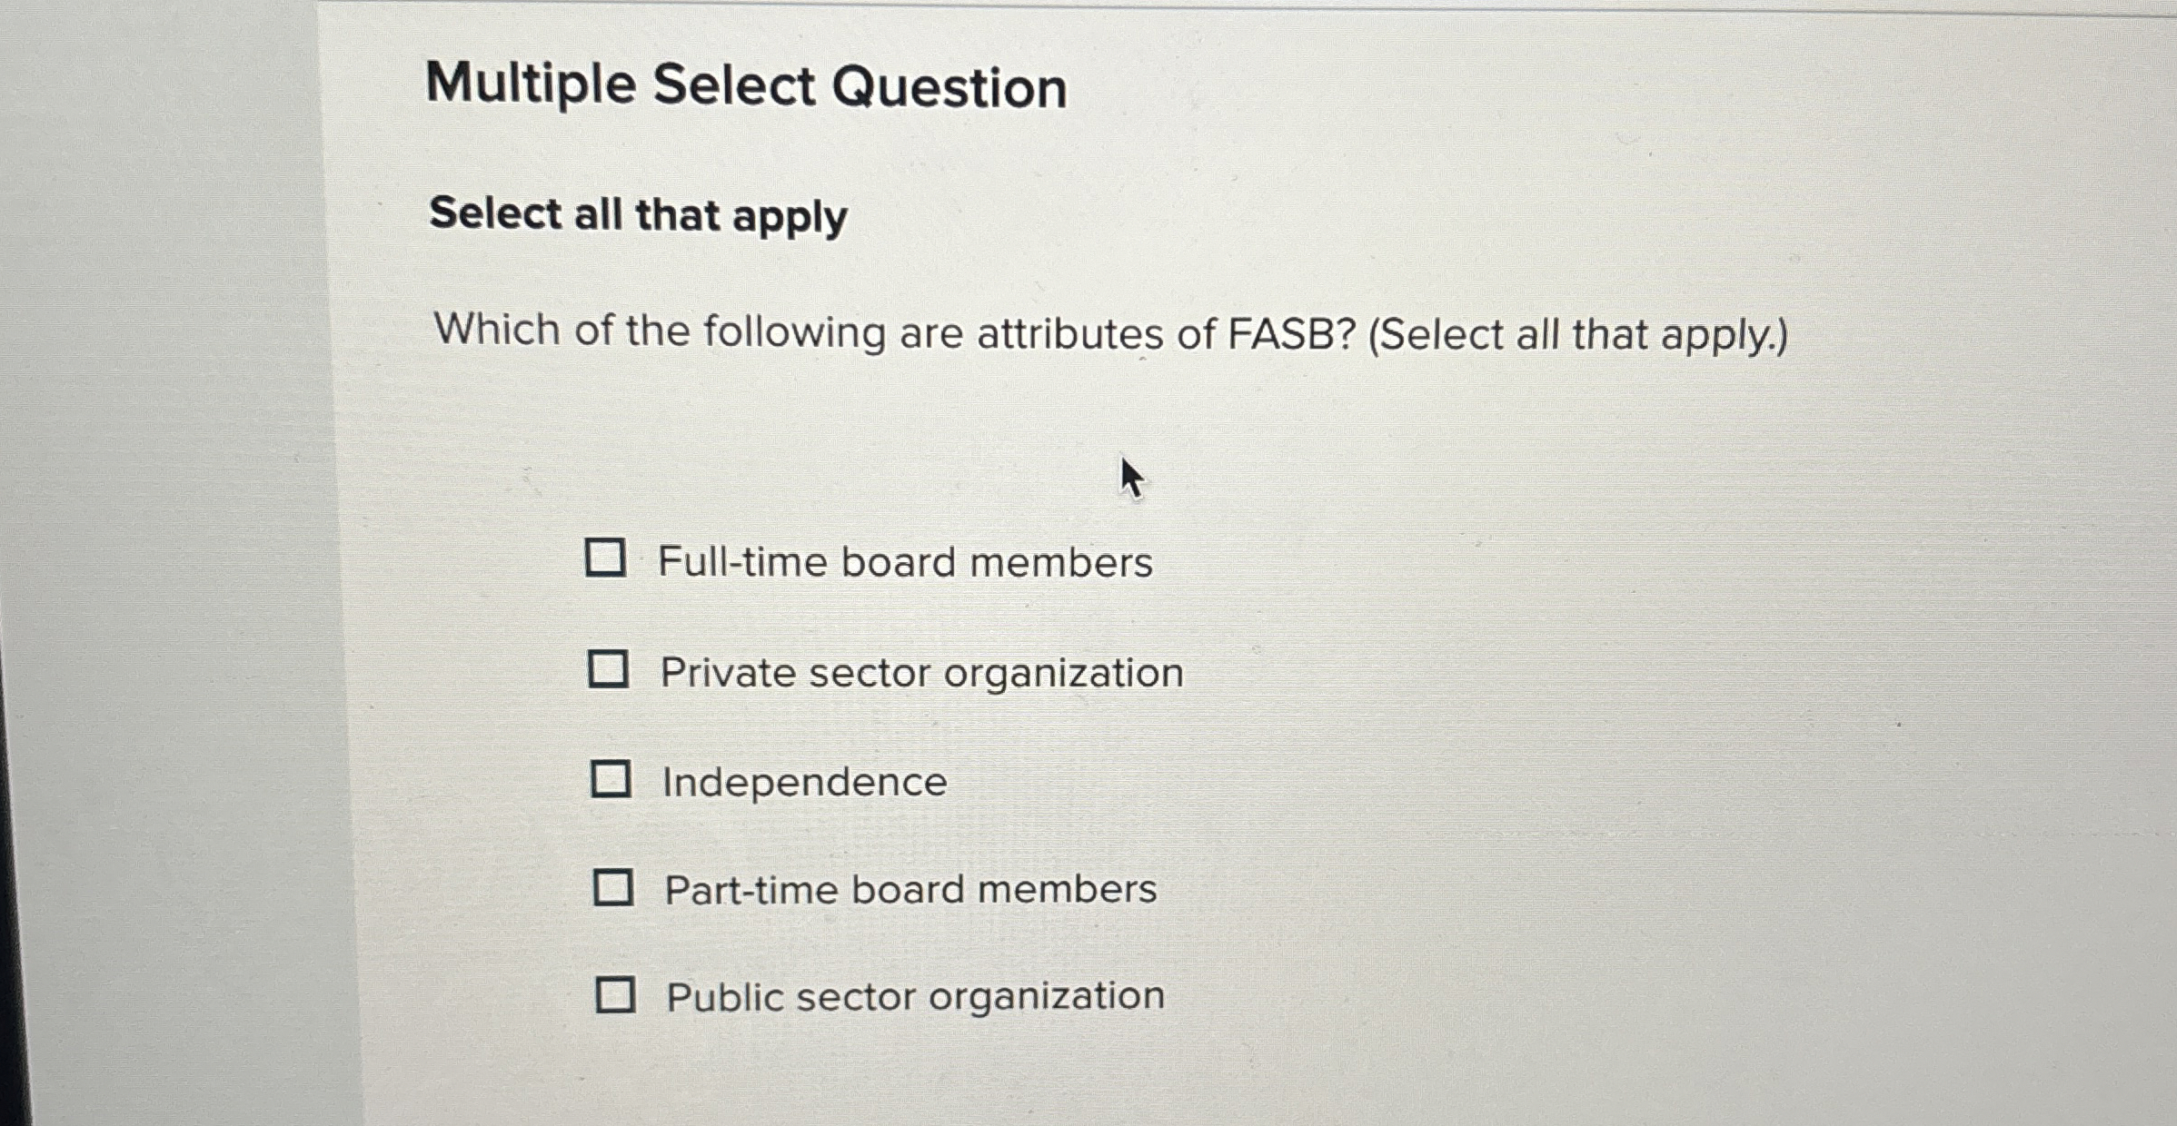
Task: Click the Multiple Select Question heading
Action: (748, 87)
